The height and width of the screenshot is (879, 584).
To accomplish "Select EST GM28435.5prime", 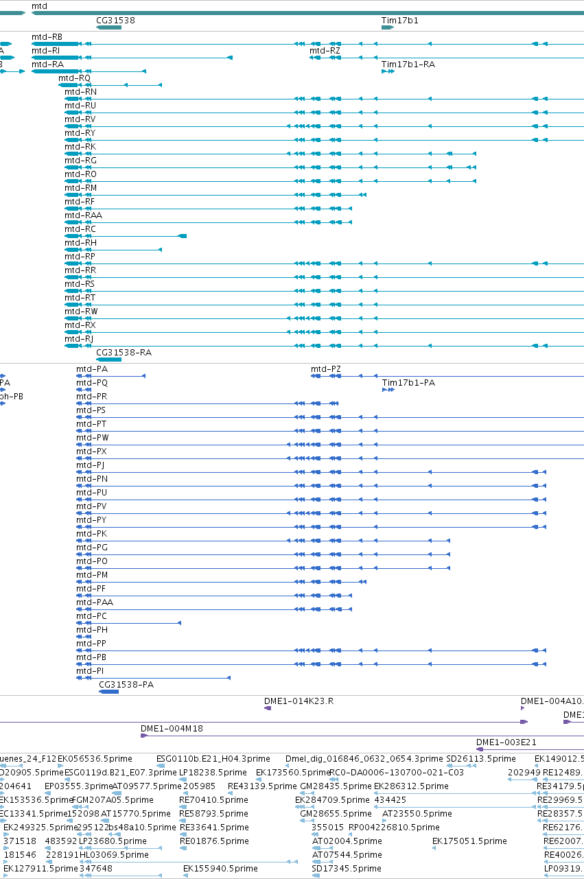I will pos(335,786).
